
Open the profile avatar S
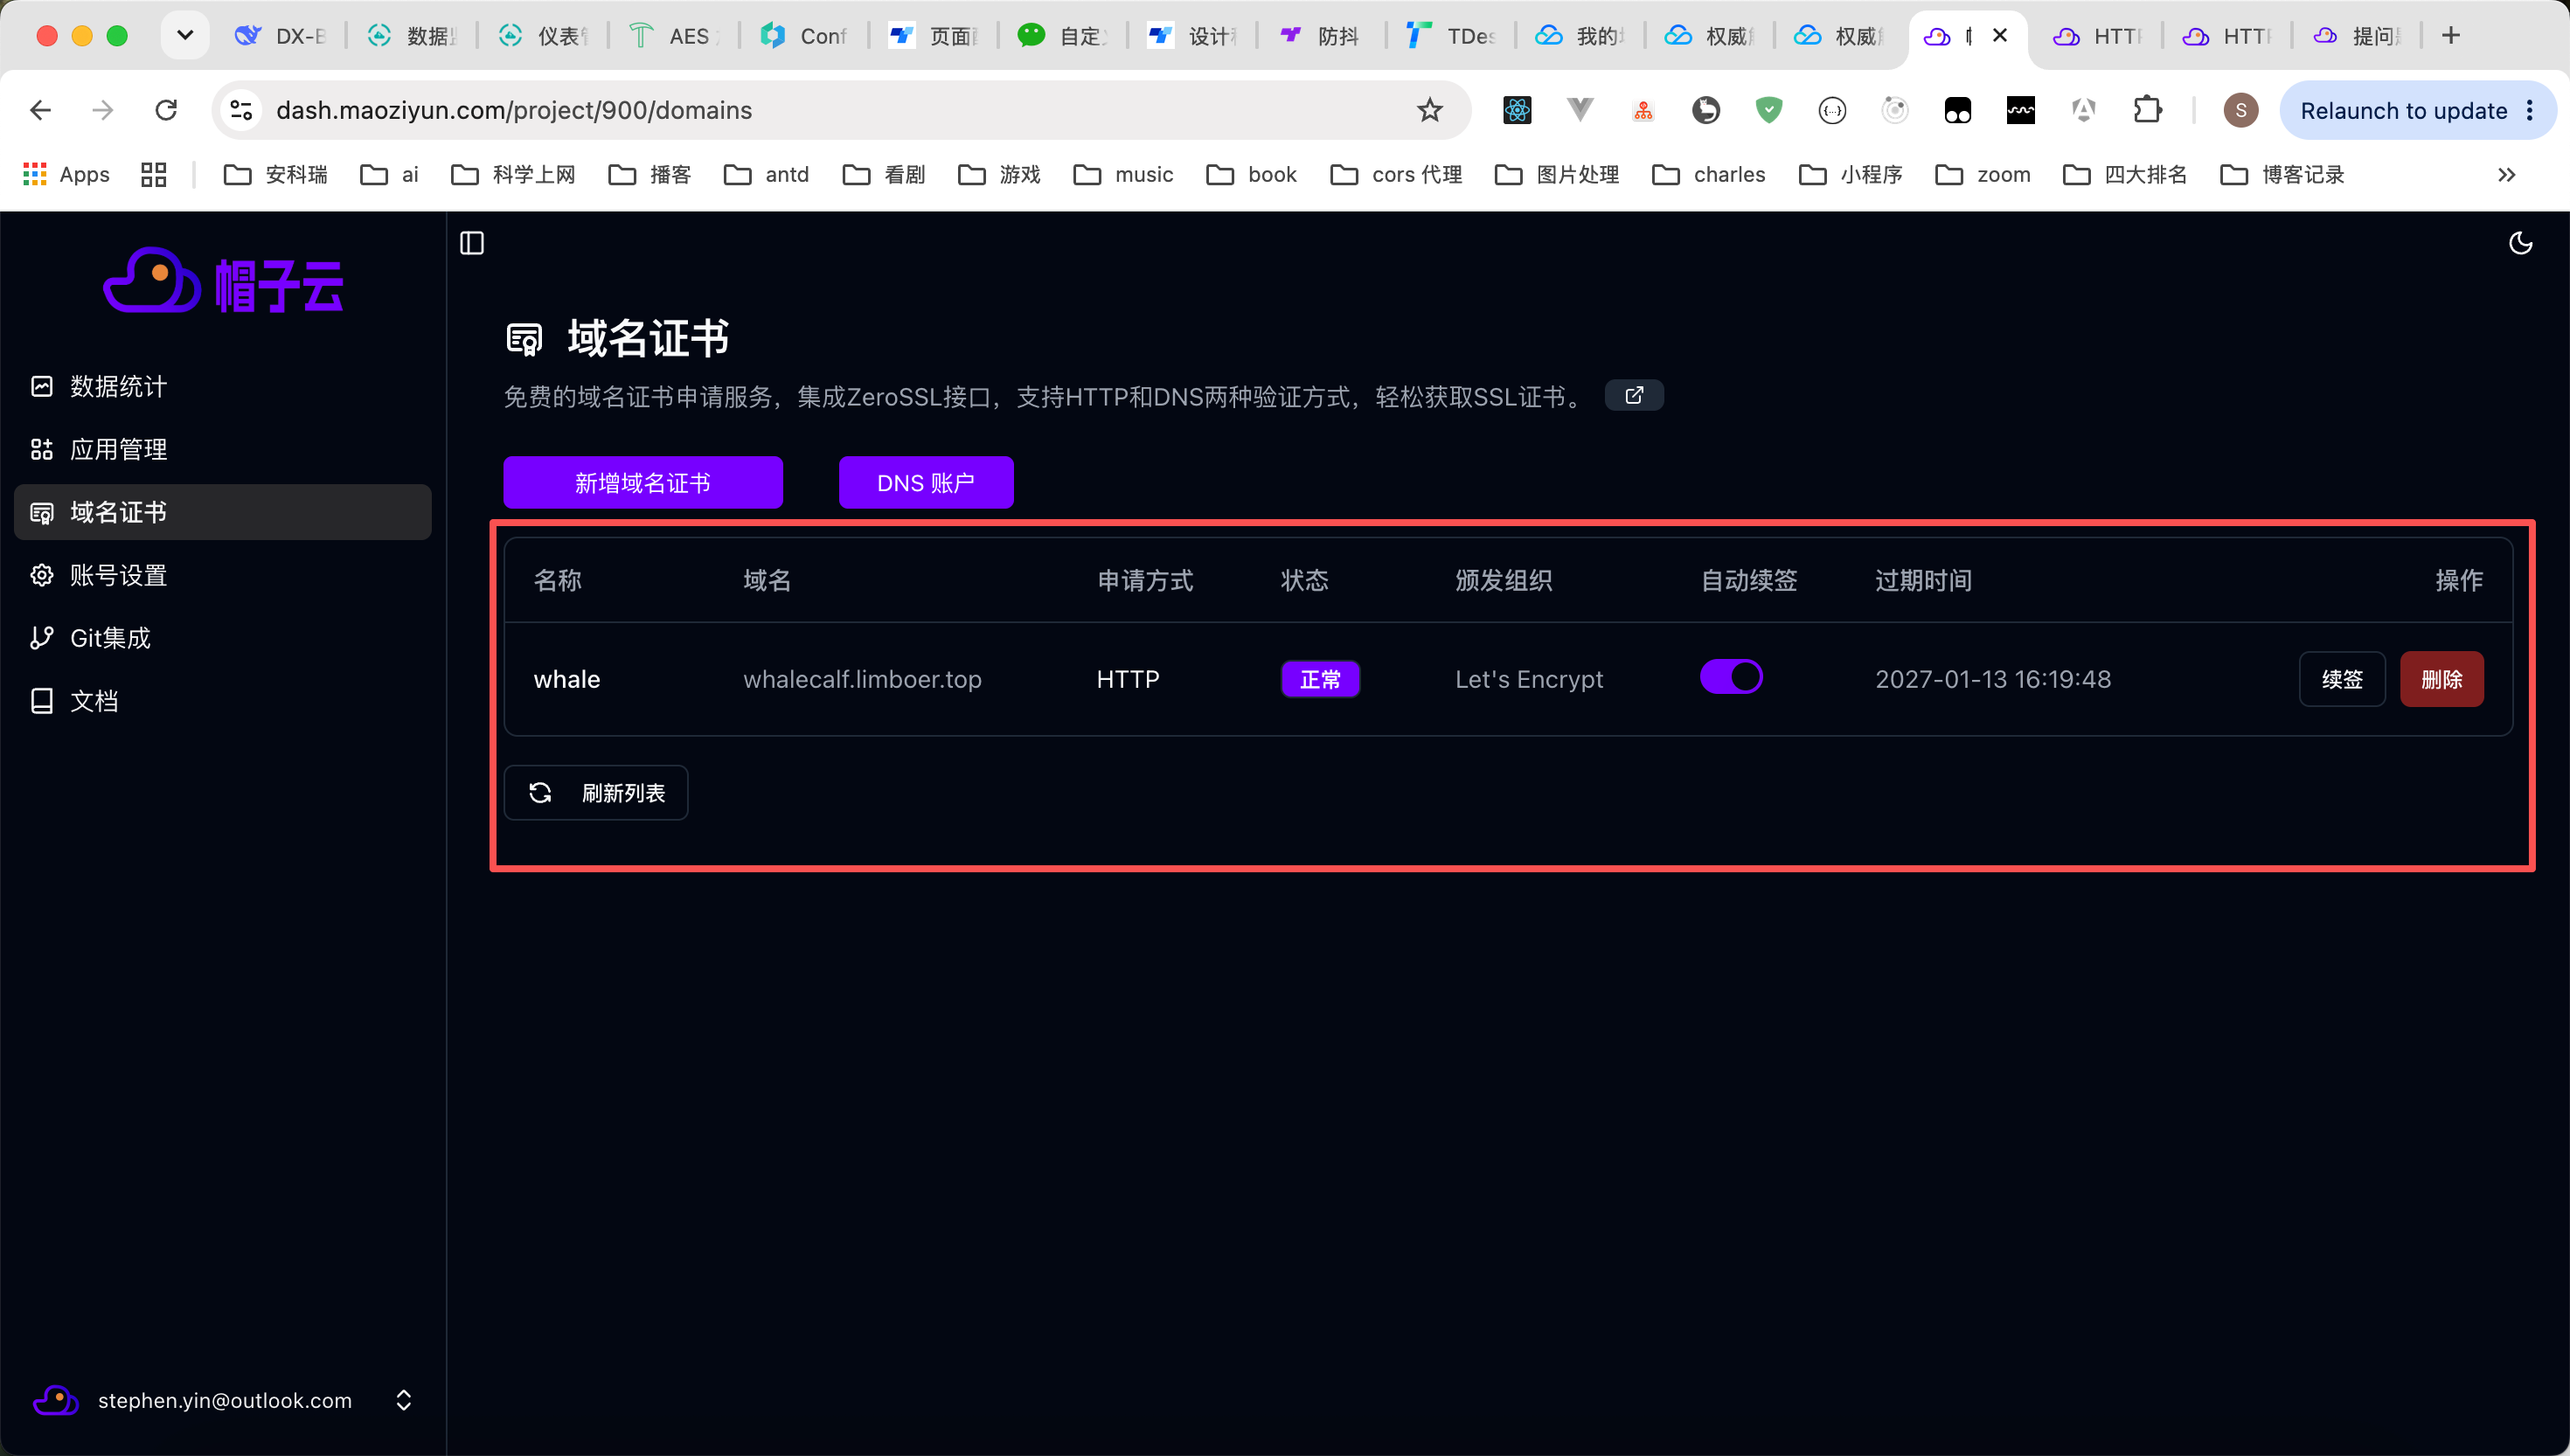(2241, 110)
